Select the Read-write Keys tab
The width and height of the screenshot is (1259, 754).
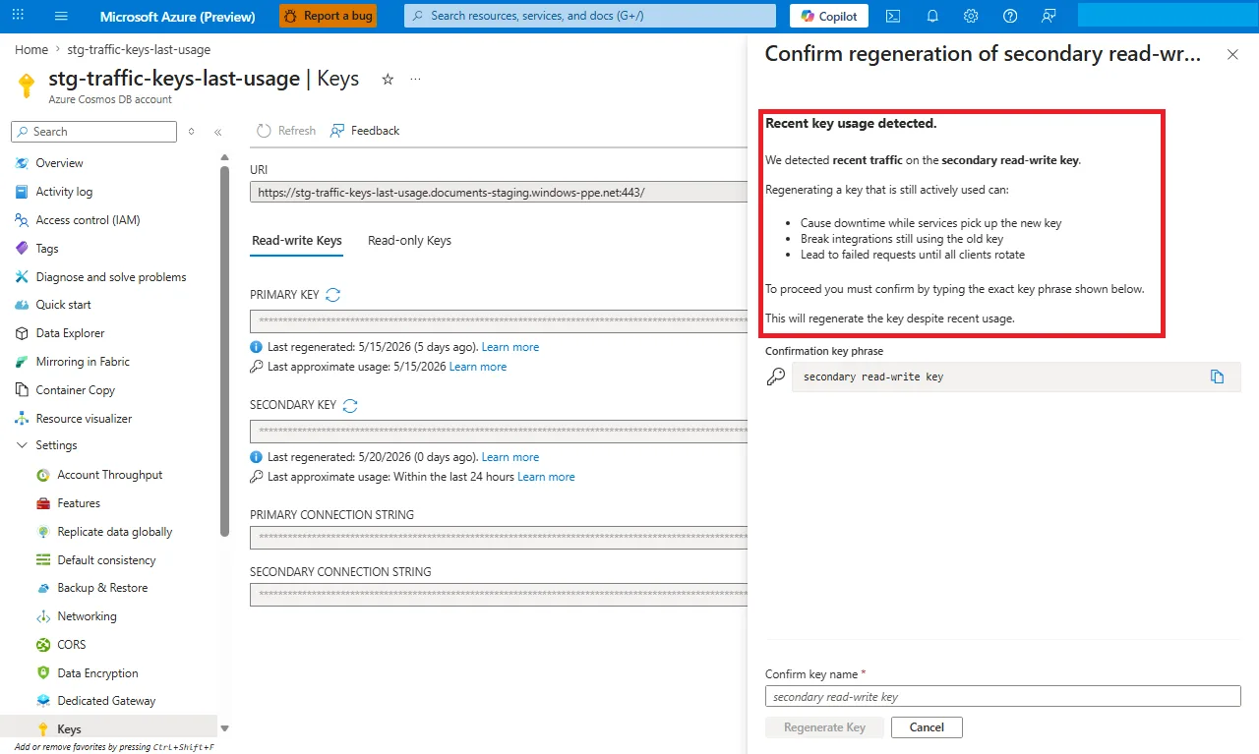pos(297,241)
